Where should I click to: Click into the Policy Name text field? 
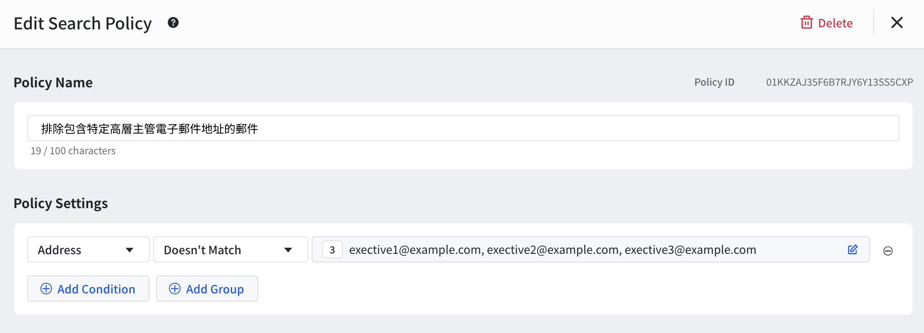coord(463,128)
